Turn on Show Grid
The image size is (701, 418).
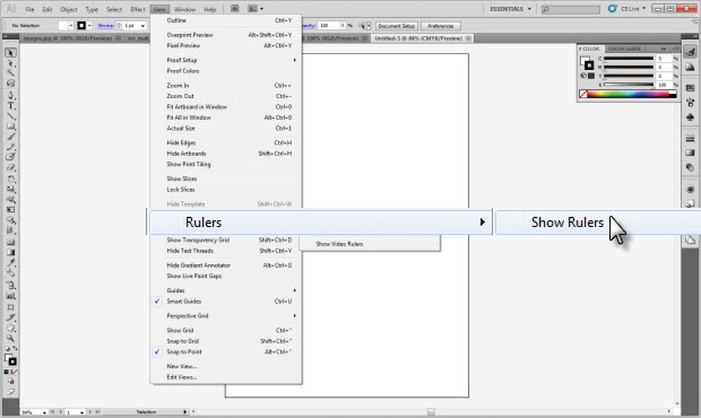(x=226, y=330)
